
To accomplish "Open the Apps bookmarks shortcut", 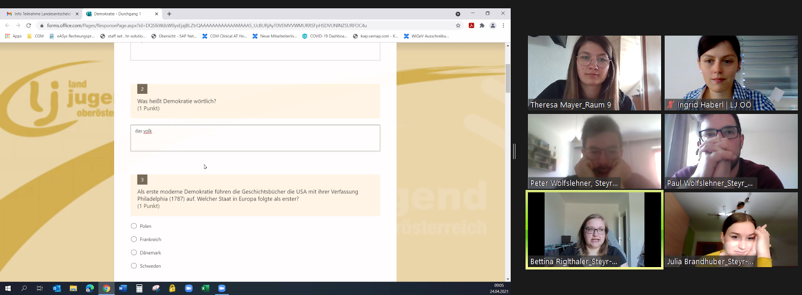I will click(13, 36).
